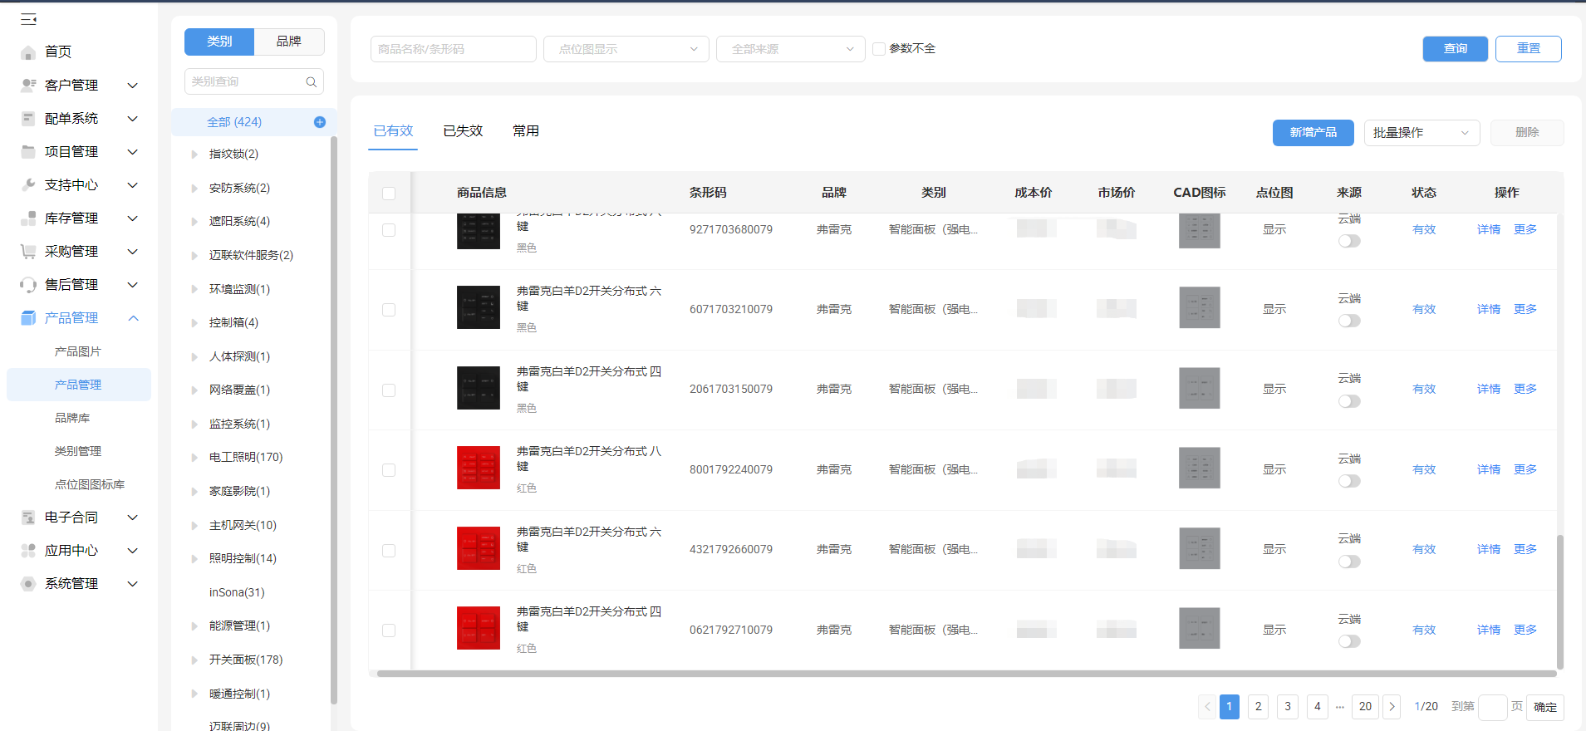
Task: Check the row with barcode 2061703150079
Action: (389, 390)
